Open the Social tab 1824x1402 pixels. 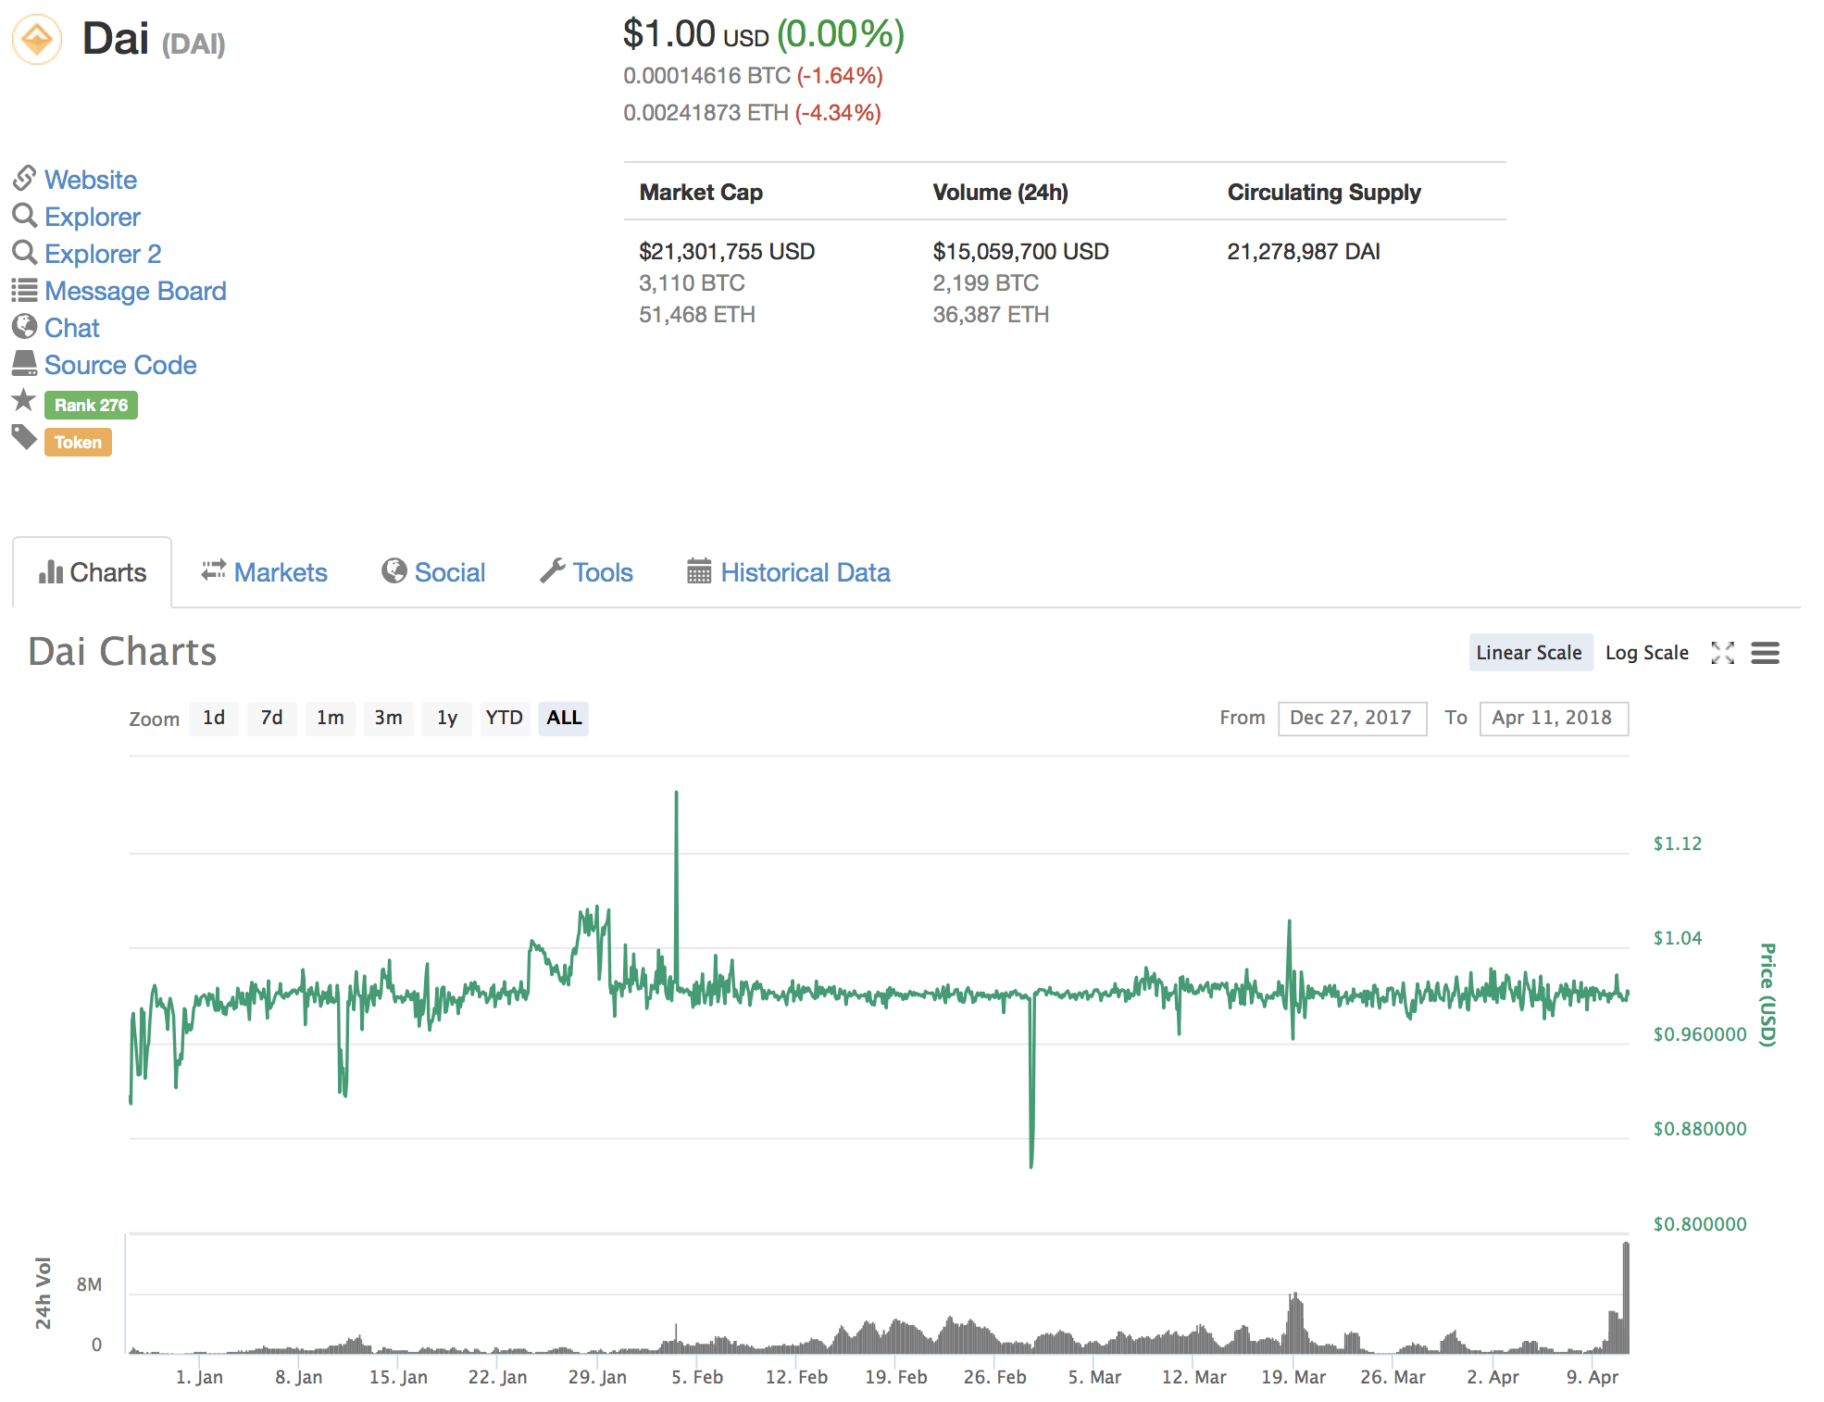(x=433, y=572)
